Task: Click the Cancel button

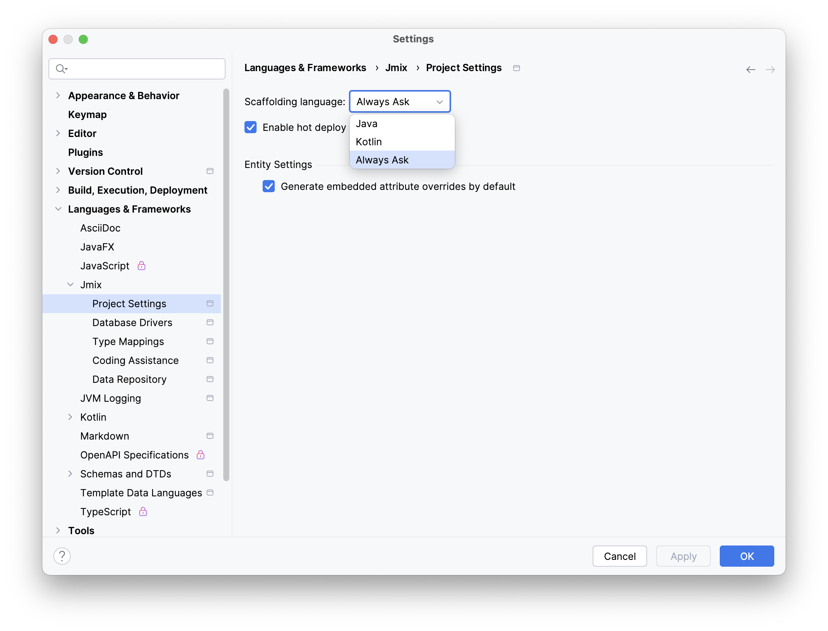Action: point(620,556)
